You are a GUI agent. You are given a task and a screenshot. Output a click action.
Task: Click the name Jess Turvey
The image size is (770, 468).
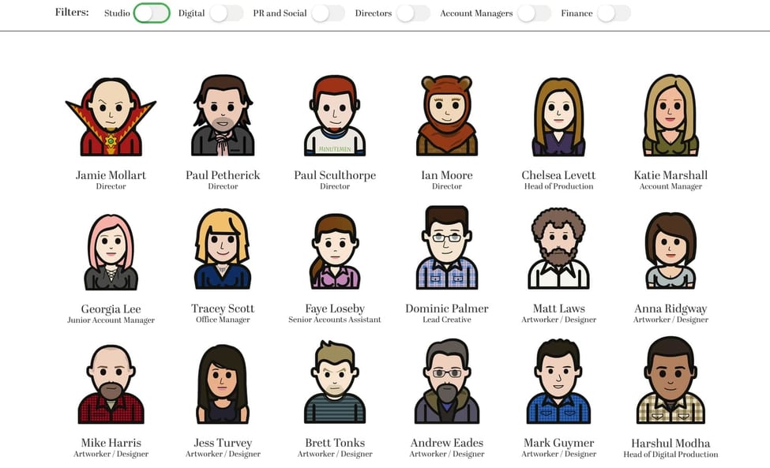[x=223, y=443]
